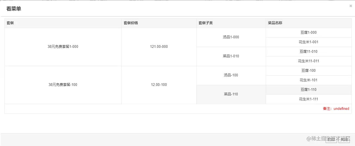This screenshot has width=355, height=146.
Task: Click the 套餐子类 column header
Action: 206,23
